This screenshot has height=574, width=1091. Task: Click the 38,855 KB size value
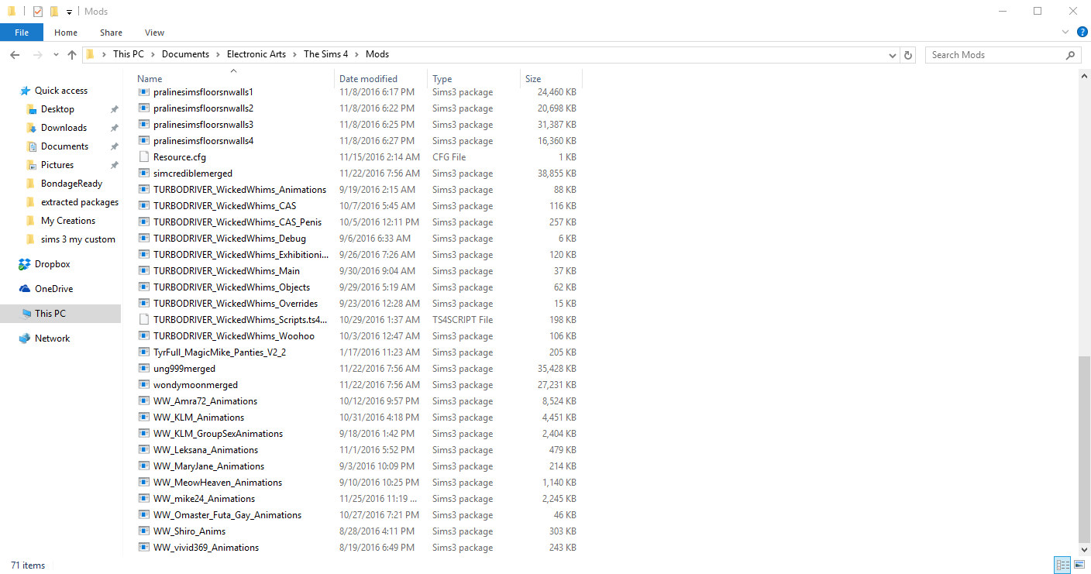point(556,174)
